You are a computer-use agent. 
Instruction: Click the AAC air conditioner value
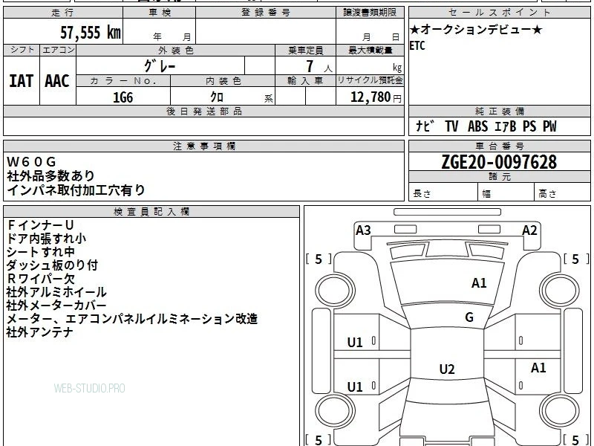tap(57, 81)
